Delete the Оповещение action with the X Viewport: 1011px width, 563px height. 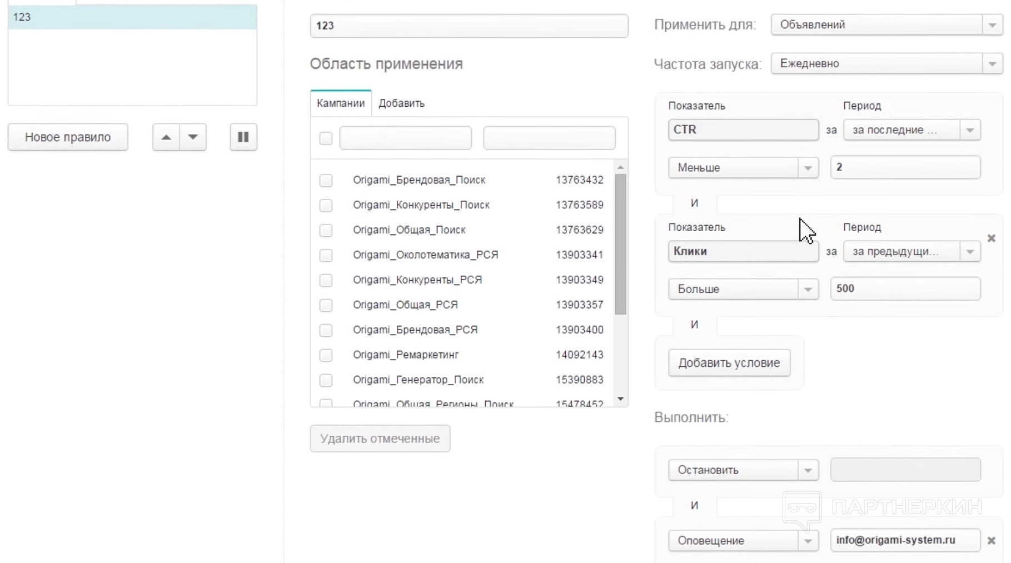point(991,540)
